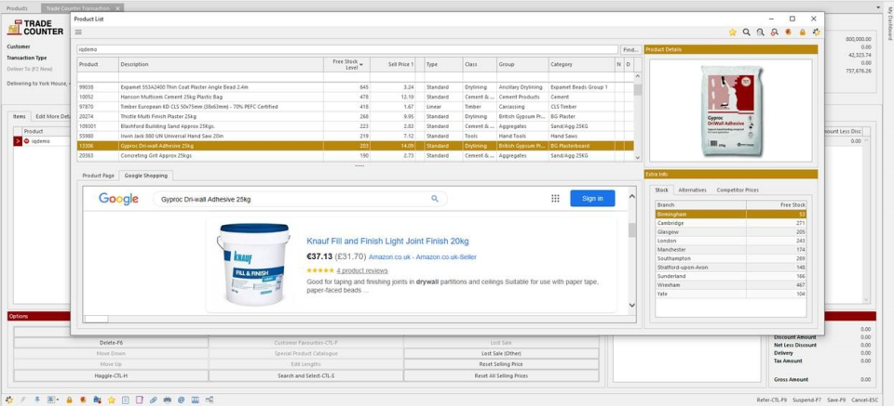Image resolution: width=894 pixels, height=406 pixels.
Task: Click the yellow star icon in bottom toolbar
Action: pos(111,399)
